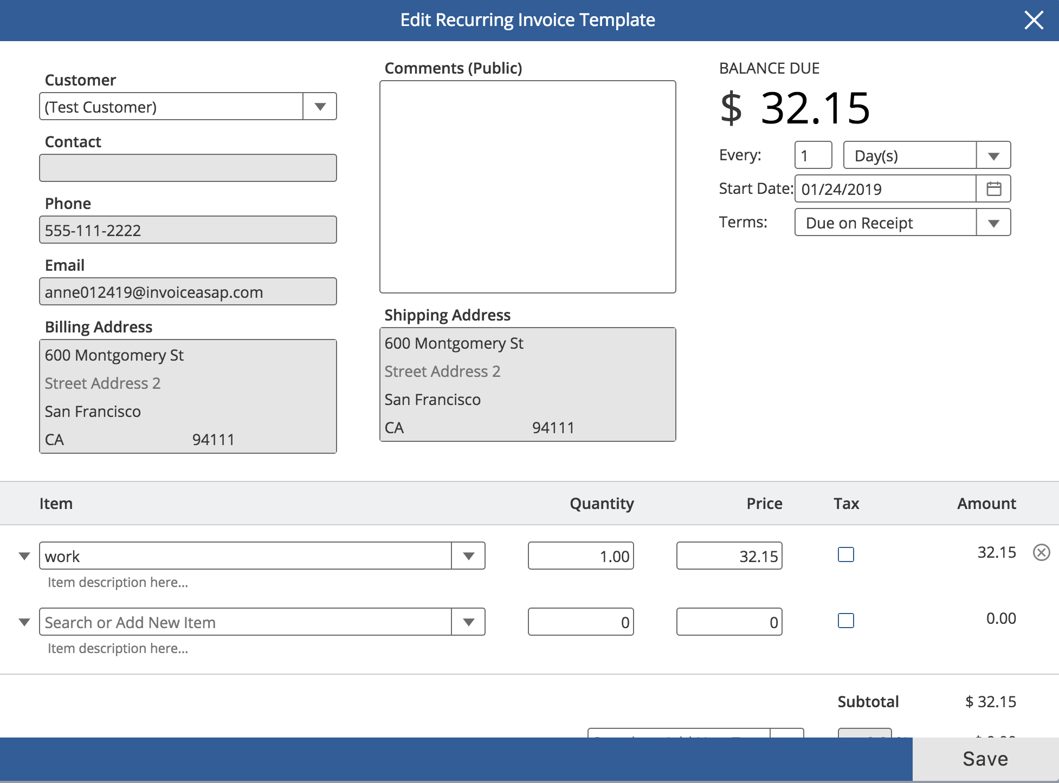Image resolution: width=1059 pixels, height=783 pixels.
Task: Open the Search or Add New Item dropdown
Action: click(x=468, y=622)
